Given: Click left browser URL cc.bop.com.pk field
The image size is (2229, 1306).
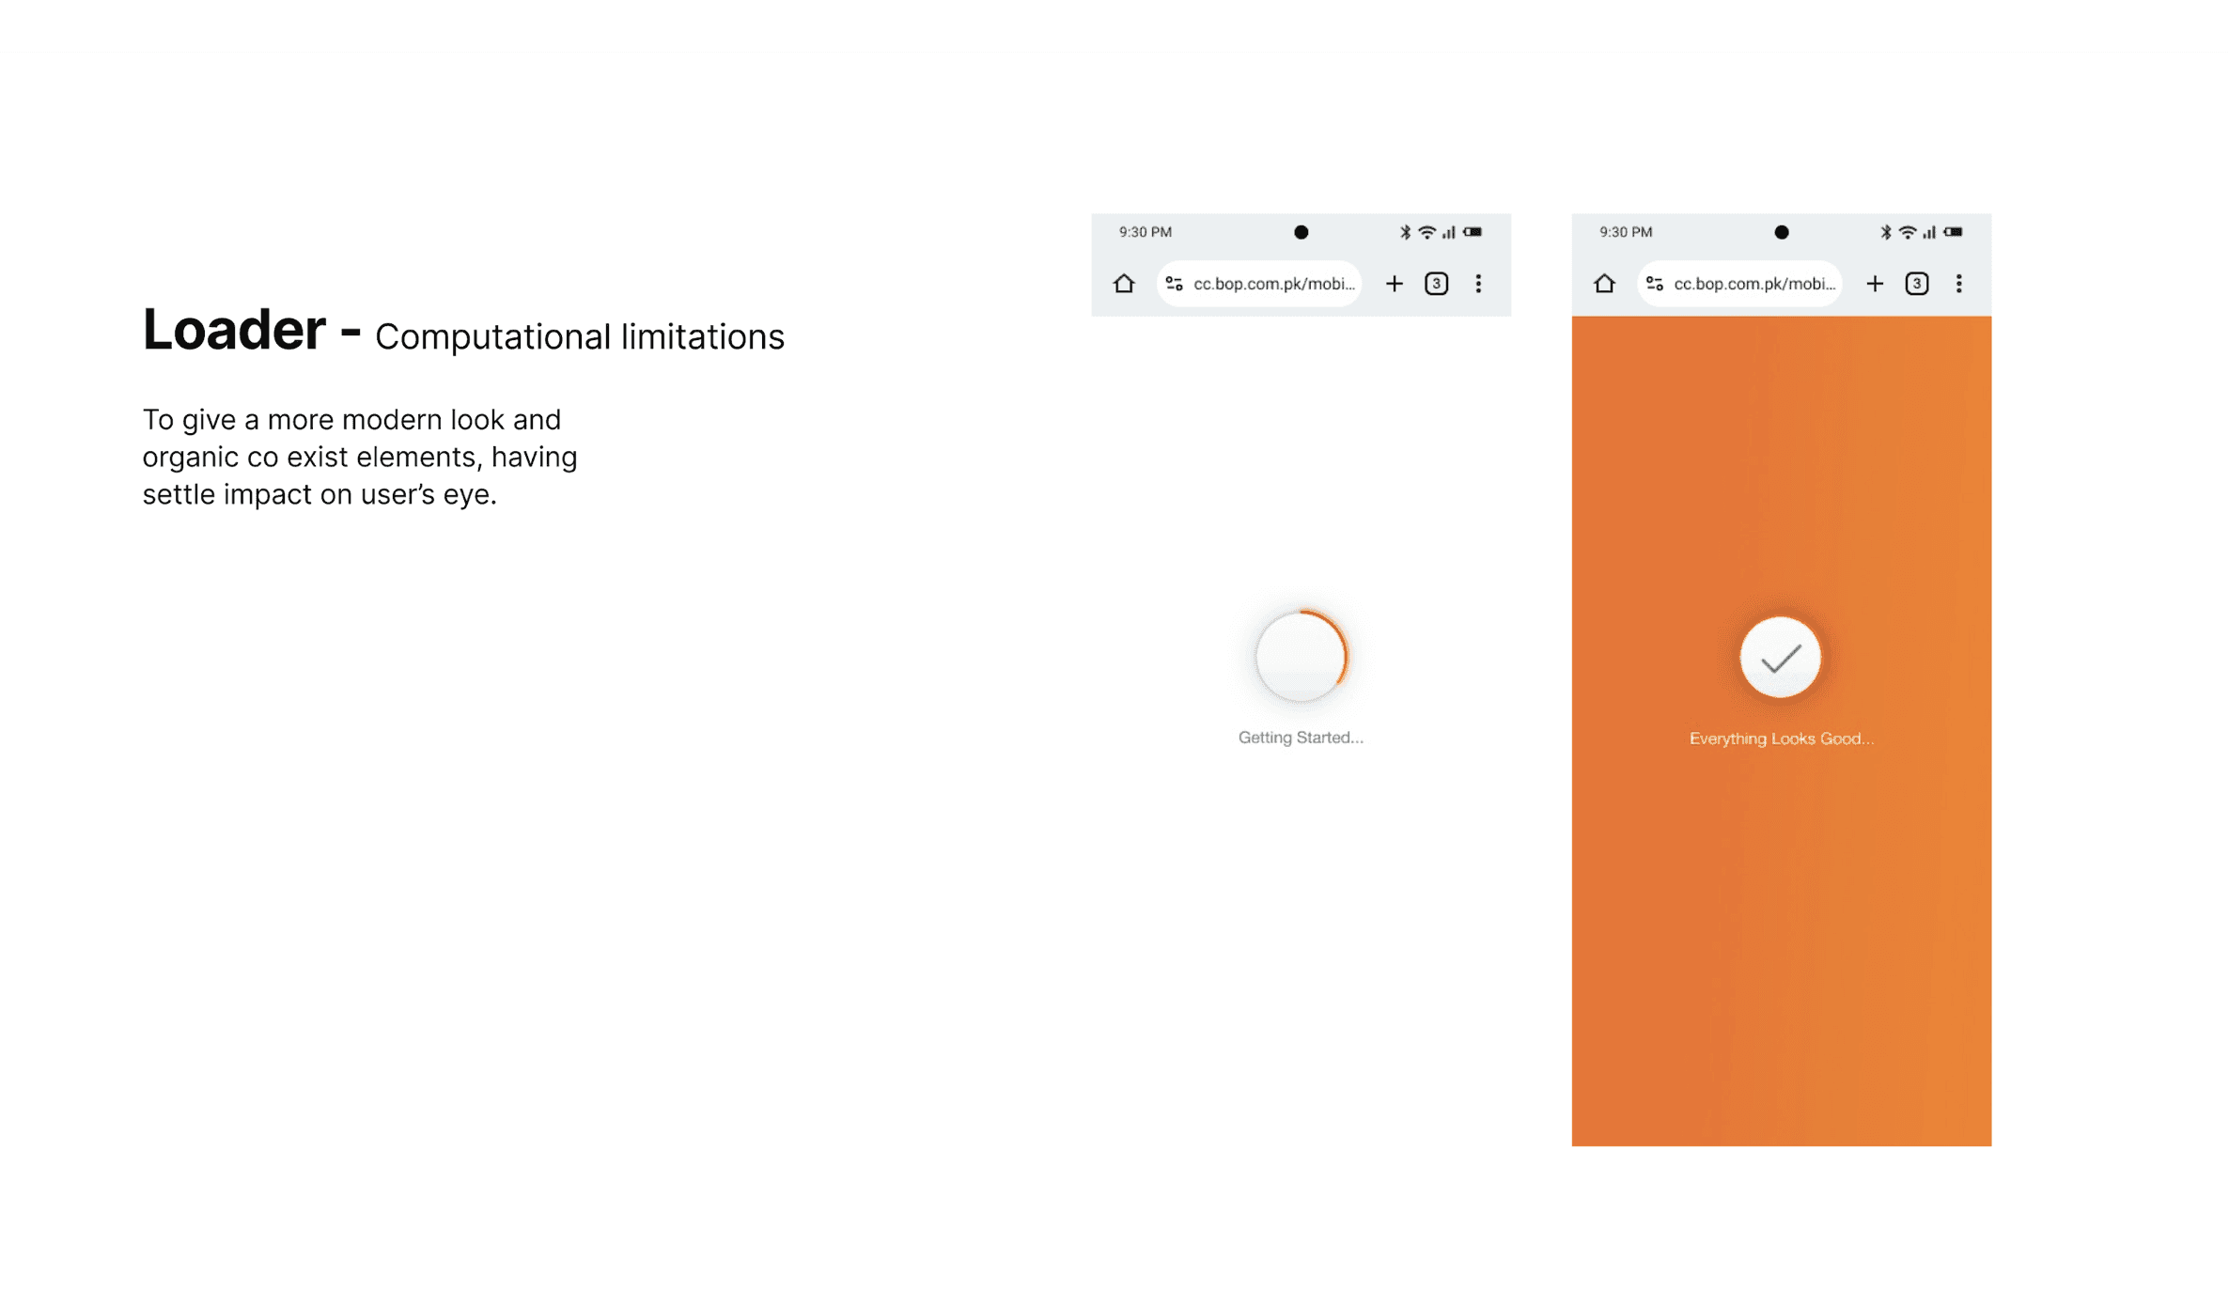Looking at the screenshot, I should pyautogui.click(x=1272, y=284).
